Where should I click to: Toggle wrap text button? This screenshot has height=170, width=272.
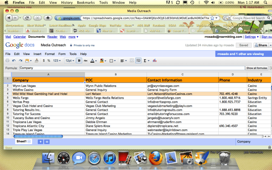click(138, 61)
